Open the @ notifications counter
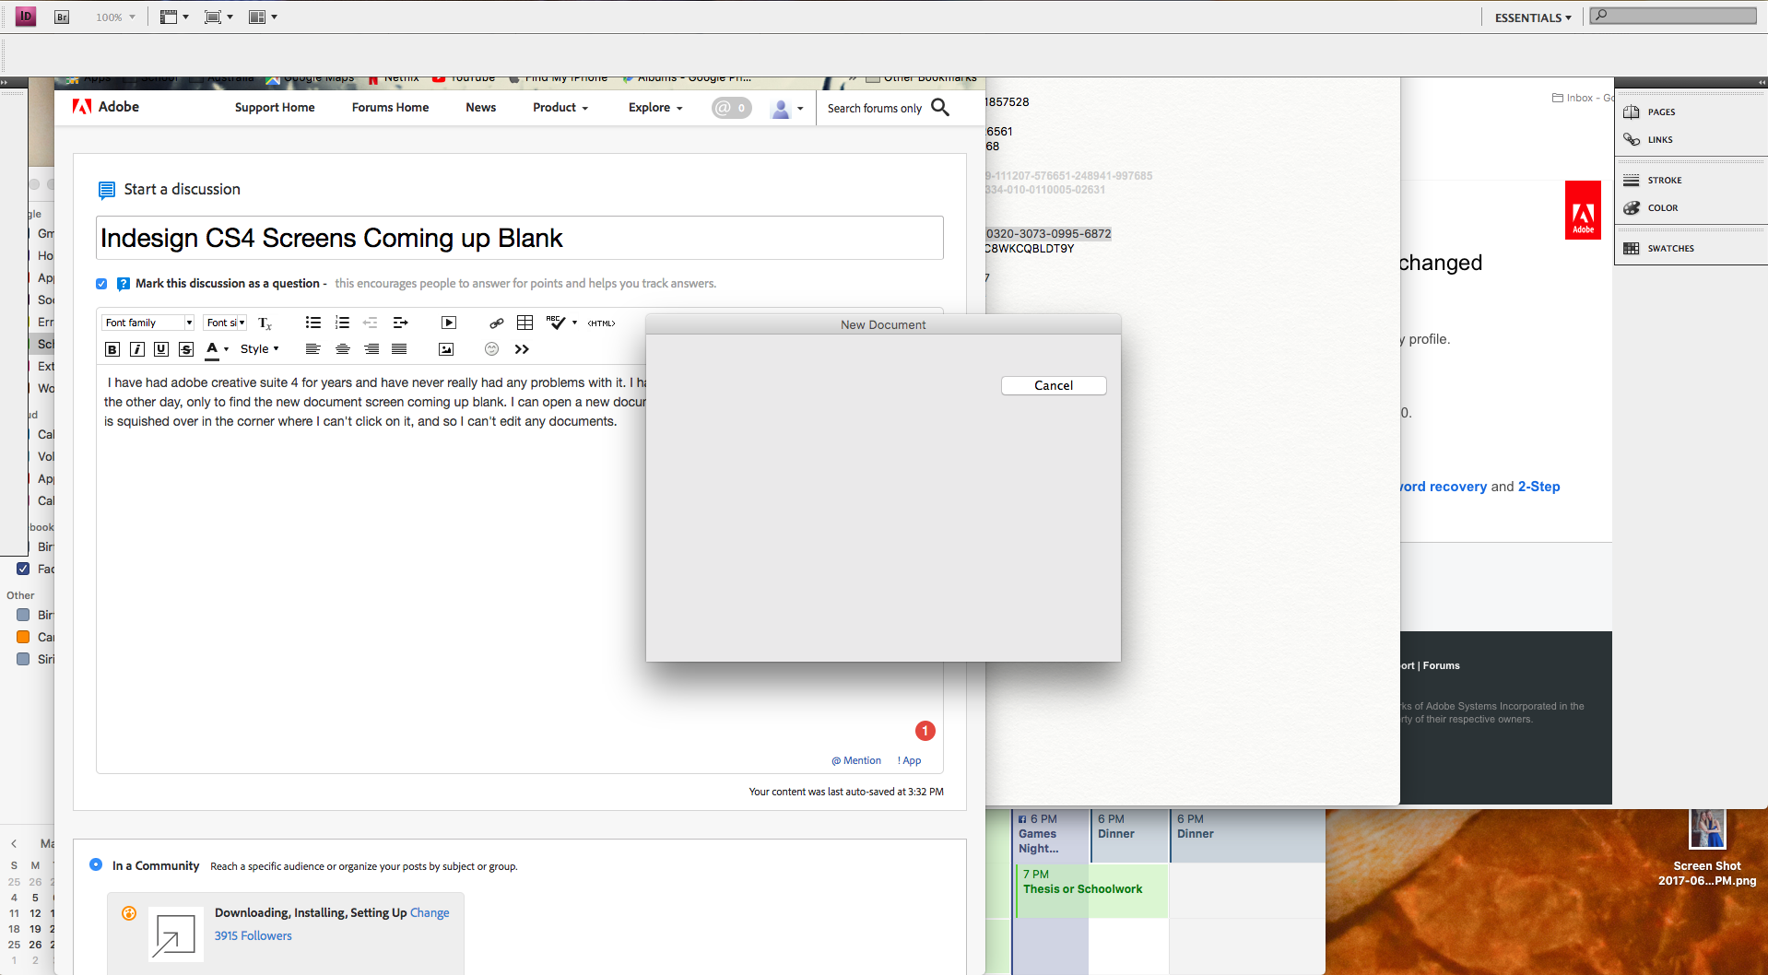This screenshot has width=1768, height=975. (731, 108)
